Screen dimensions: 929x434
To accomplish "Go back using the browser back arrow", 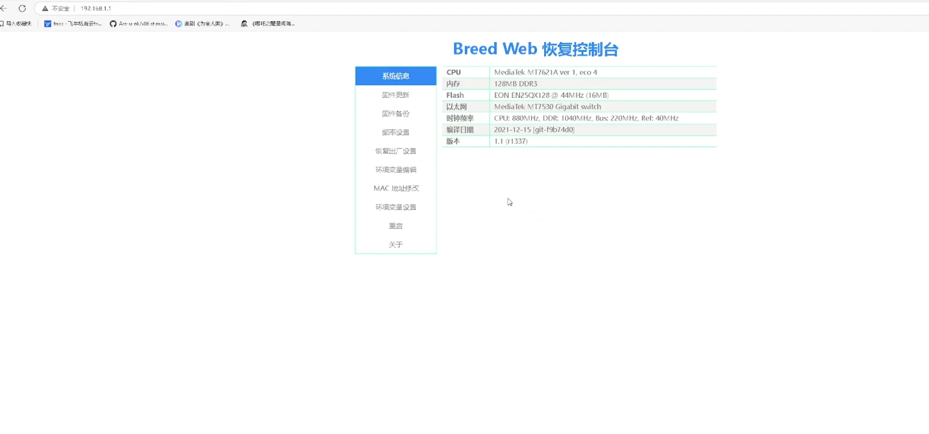I will click(x=4, y=8).
